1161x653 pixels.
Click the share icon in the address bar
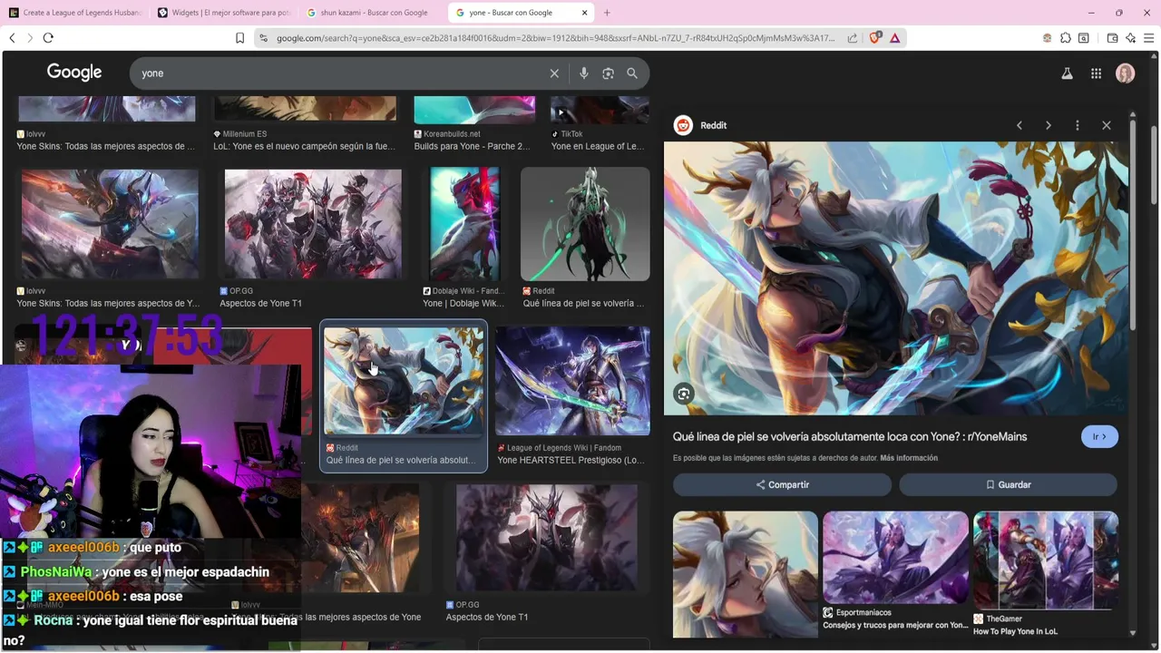(x=853, y=38)
